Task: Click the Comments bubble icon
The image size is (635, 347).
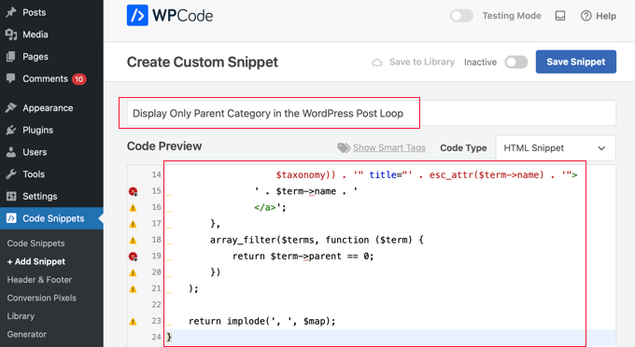Action: coord(11,78)
